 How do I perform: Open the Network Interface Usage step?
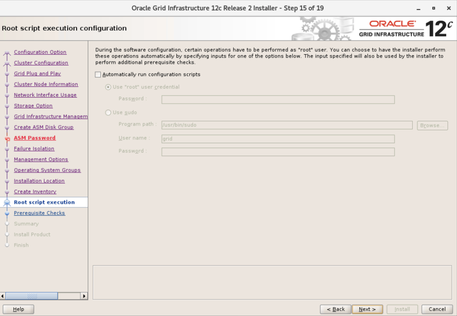click(45, 95)
